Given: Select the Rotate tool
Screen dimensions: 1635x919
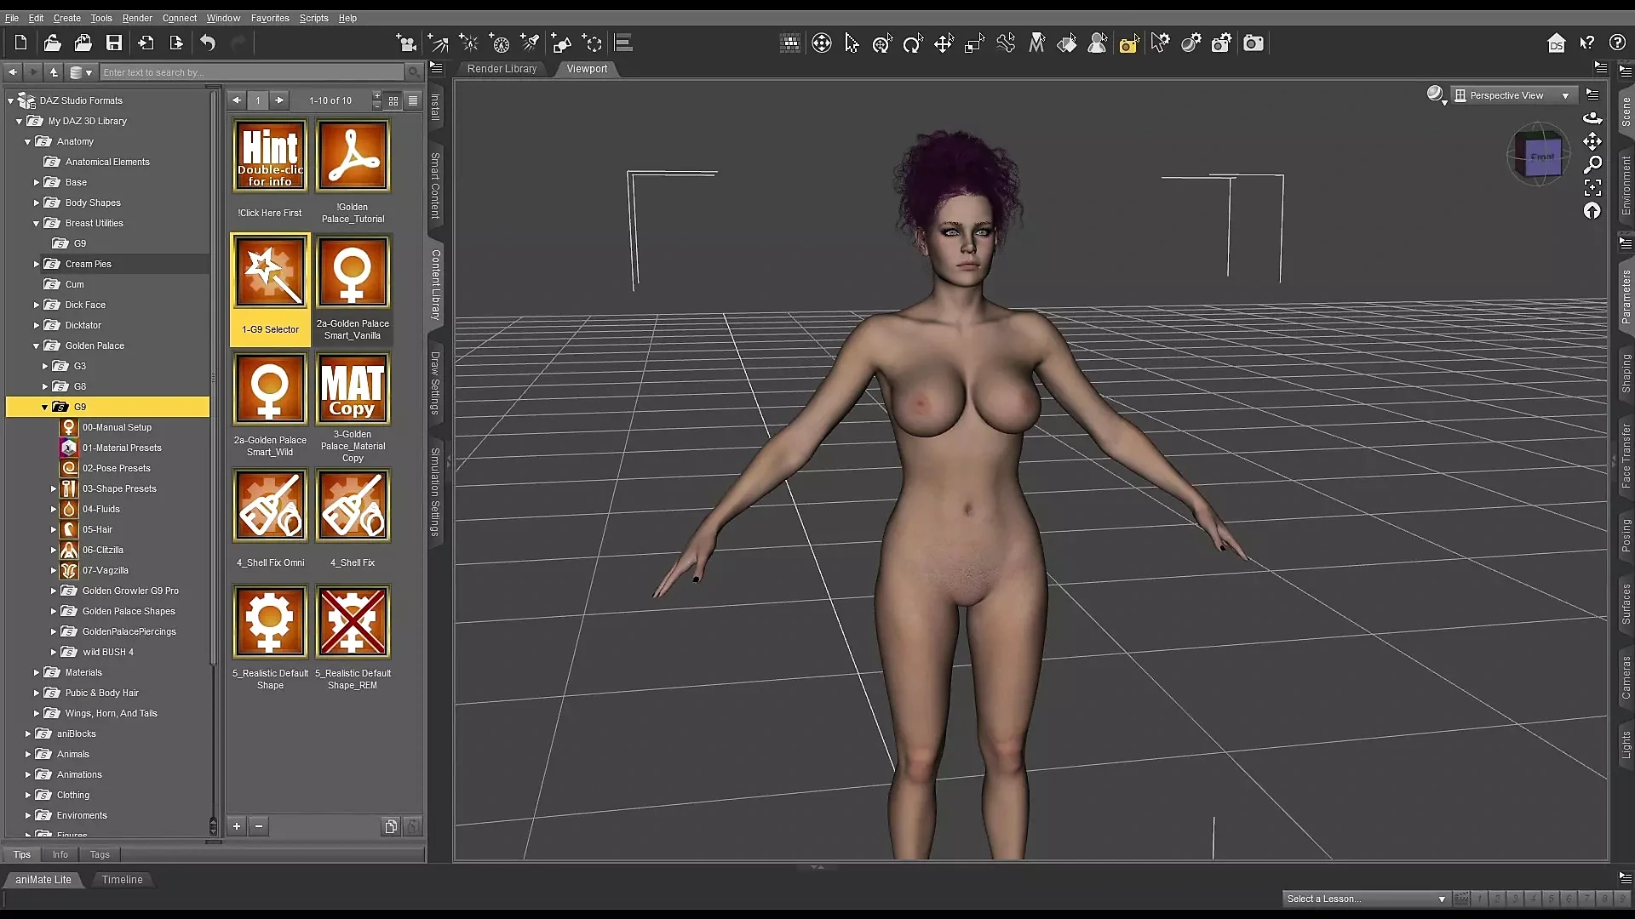Looking at the screenshot, I should [913, 43].
